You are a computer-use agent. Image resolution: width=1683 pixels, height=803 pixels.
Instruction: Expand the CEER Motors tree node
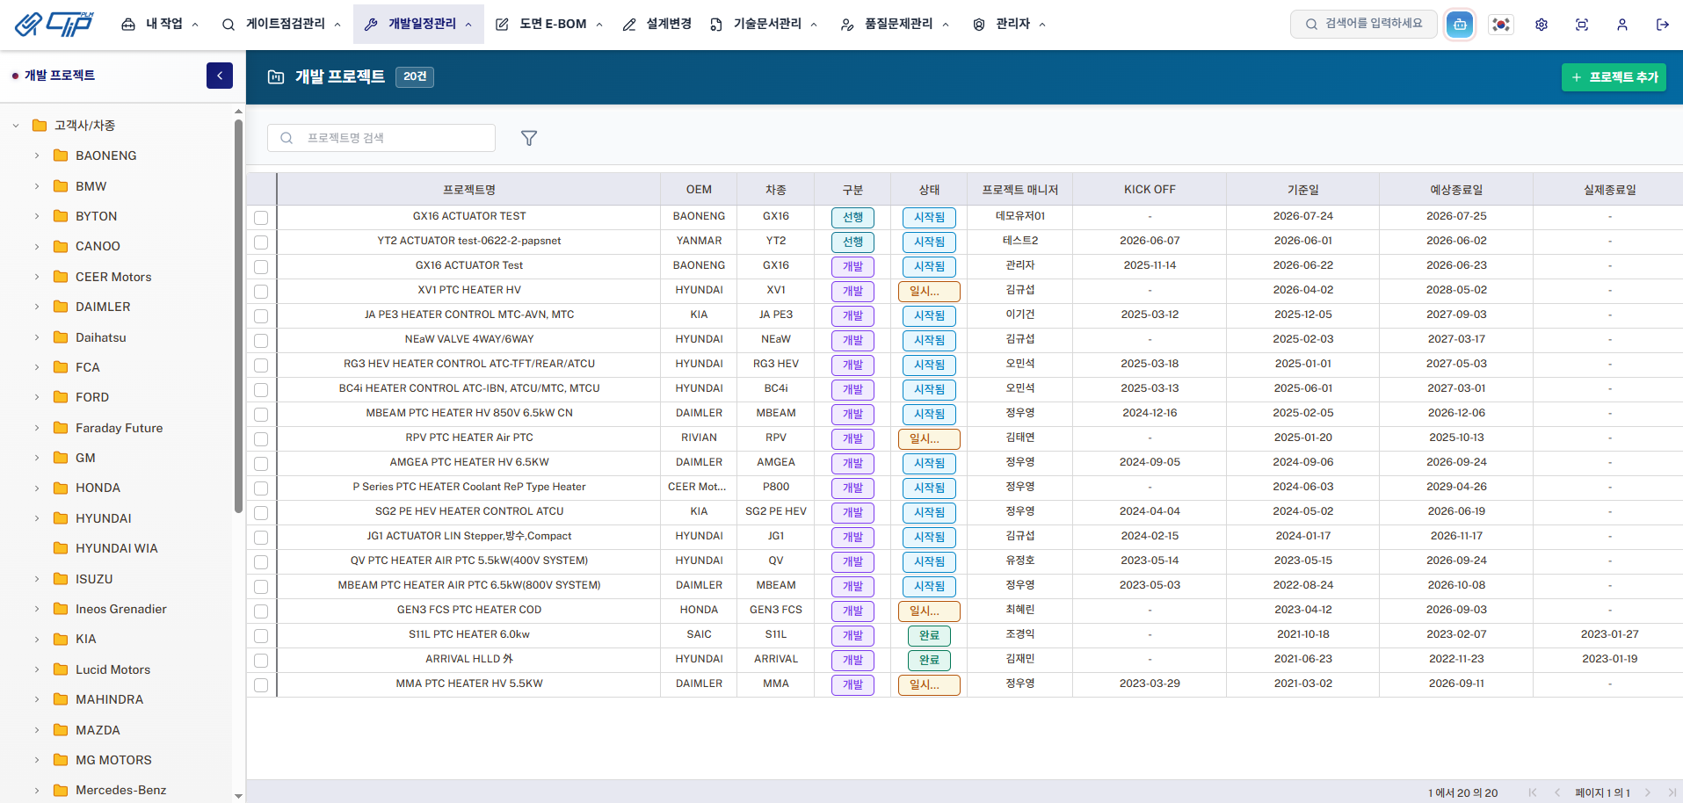click(x=37, y=277)
